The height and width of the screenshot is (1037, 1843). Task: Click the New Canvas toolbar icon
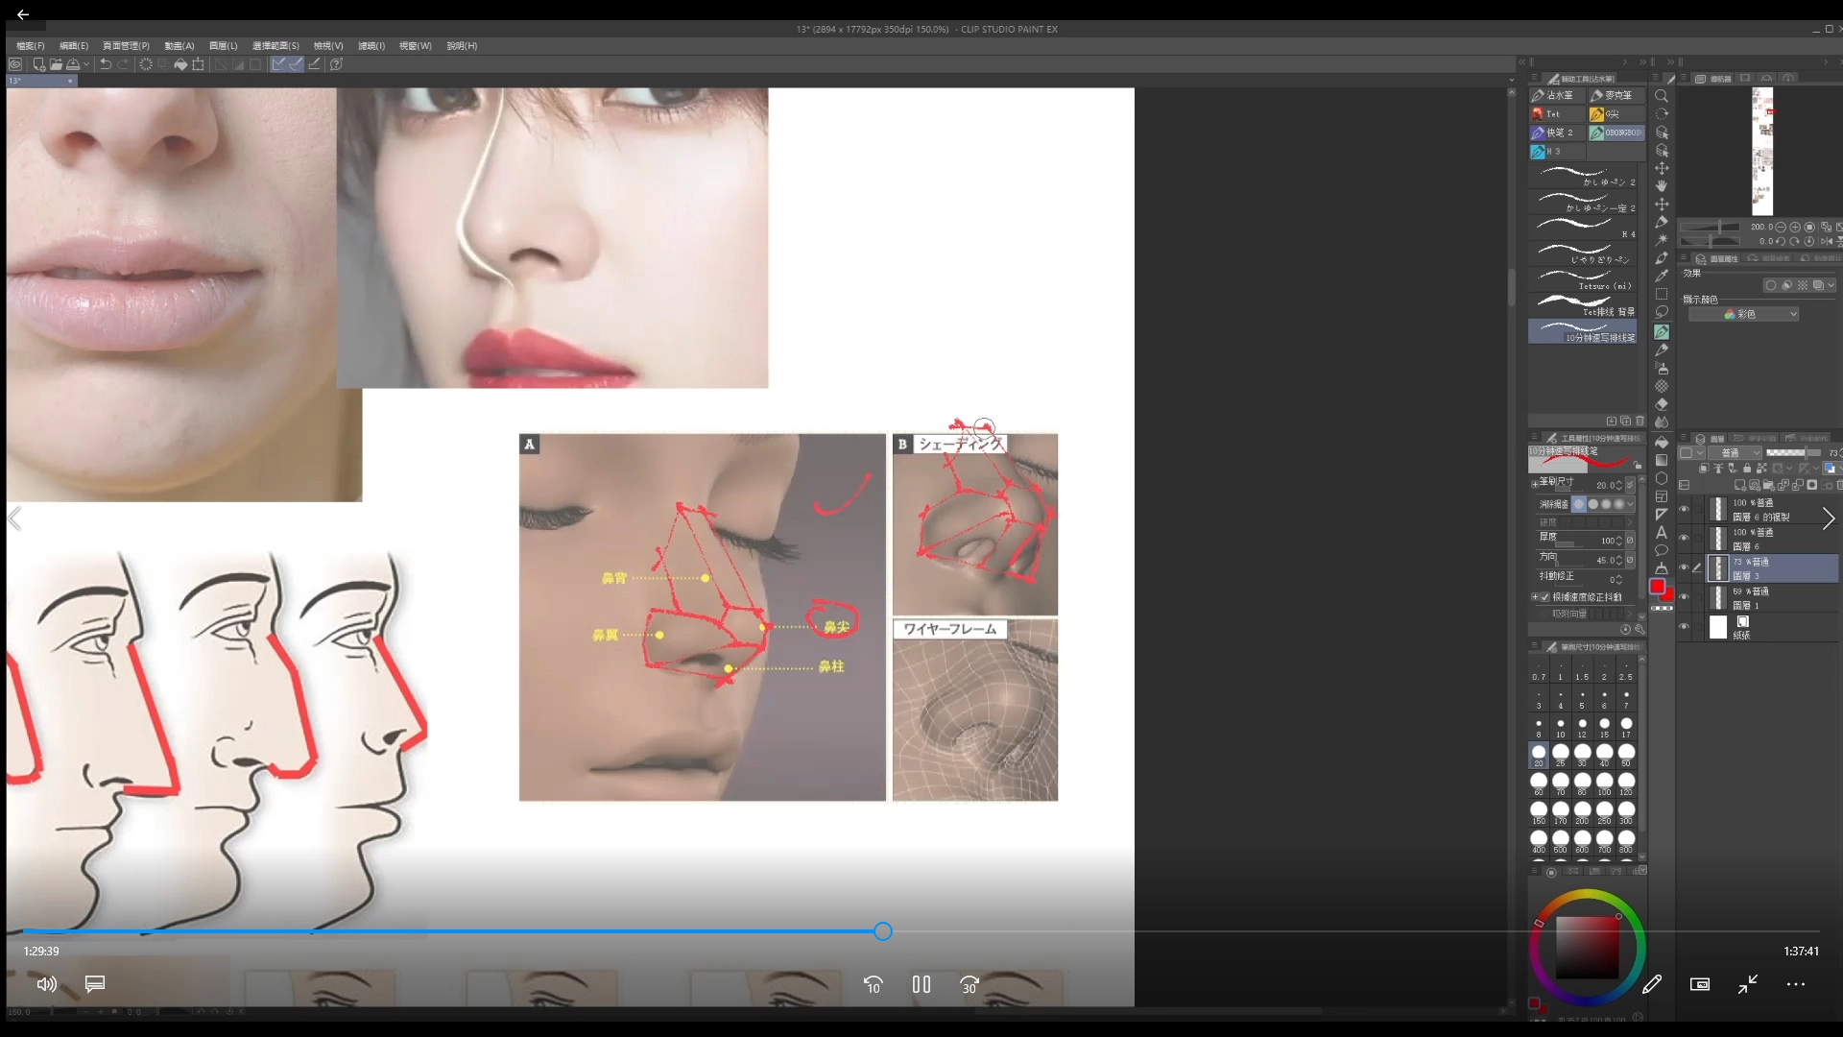point(38,64)
